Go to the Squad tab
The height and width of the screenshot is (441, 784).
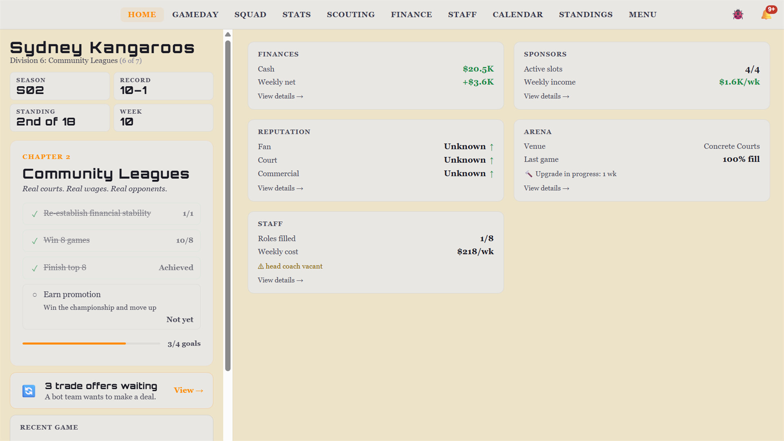click(250, 14)
